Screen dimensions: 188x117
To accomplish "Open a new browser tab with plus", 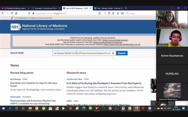I will (126, 8).
